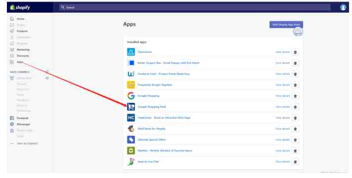352x178 pixels.
Task: Open Wishlist Wishify app
Action: tap(165, 150)
